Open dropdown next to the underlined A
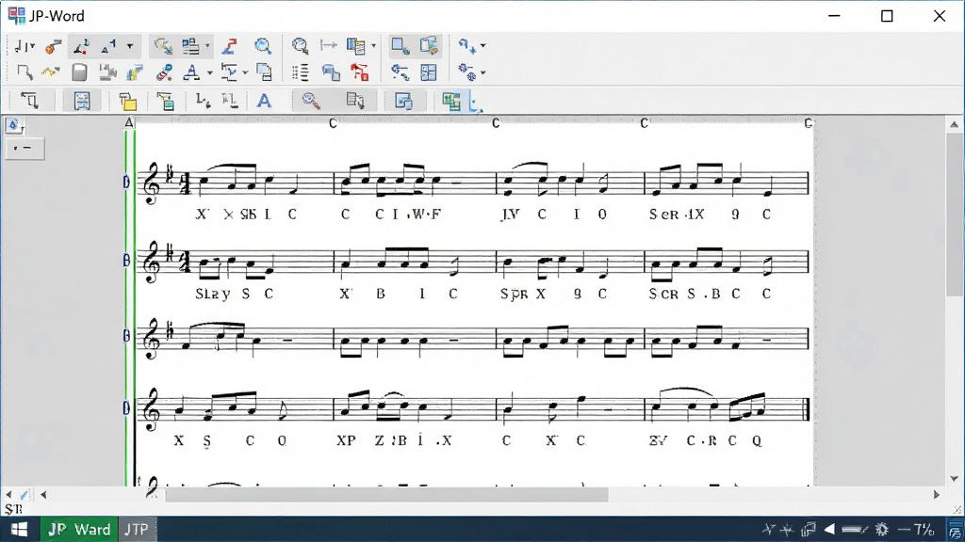Image resolution: width=965 pixels, height=542 pixels. click(x=210, y=73)
